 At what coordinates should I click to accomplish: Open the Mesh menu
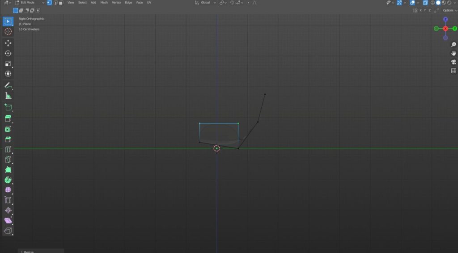click(x=104, y=3)
